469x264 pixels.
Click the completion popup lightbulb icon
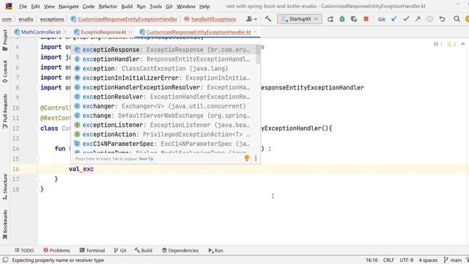247,158
